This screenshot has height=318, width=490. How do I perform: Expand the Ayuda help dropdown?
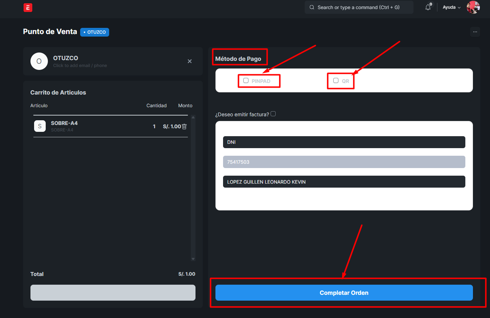452,7
